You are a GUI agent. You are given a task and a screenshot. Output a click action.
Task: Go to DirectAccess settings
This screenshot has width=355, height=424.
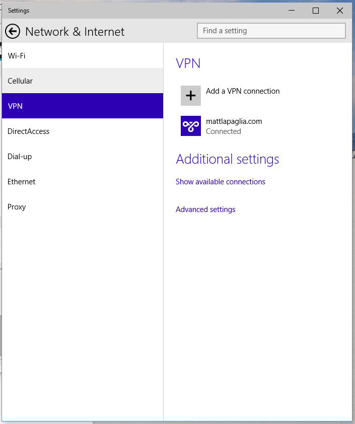[83, 131]
